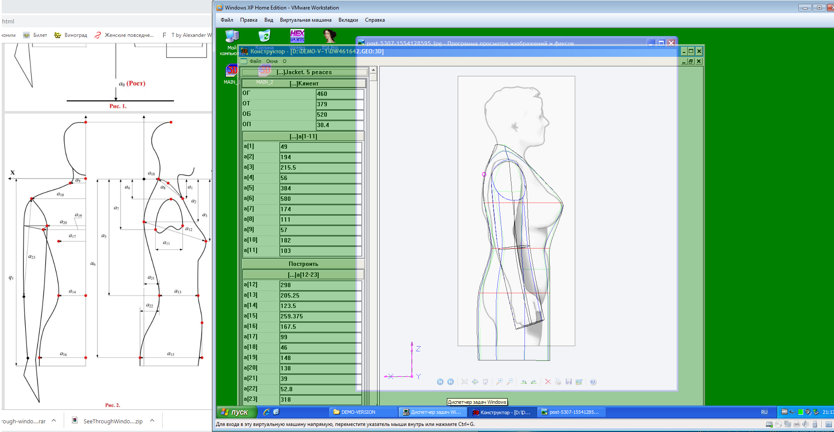The image size is (834, 432).
Task: Collapse the a[12-23] parameter group
Action: pos(303,275)
